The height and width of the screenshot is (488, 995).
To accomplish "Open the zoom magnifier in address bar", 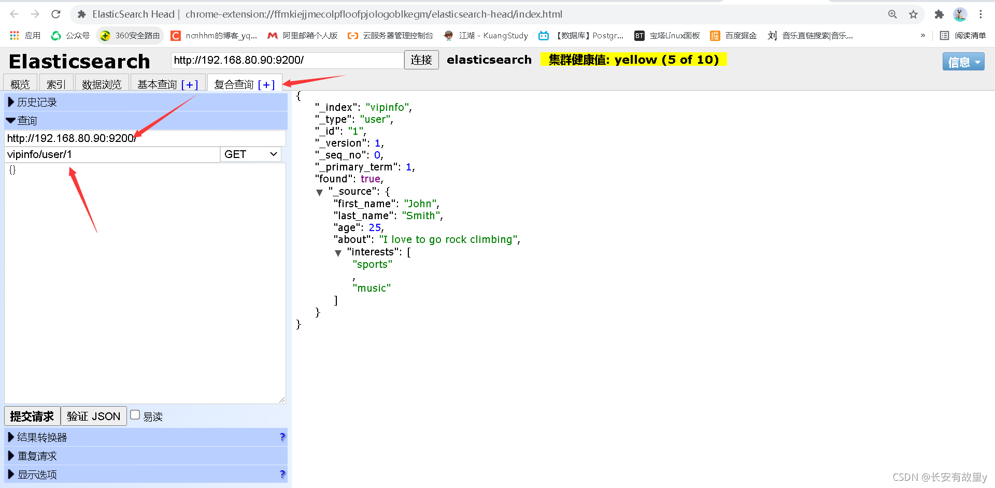I will pos(892,15).
